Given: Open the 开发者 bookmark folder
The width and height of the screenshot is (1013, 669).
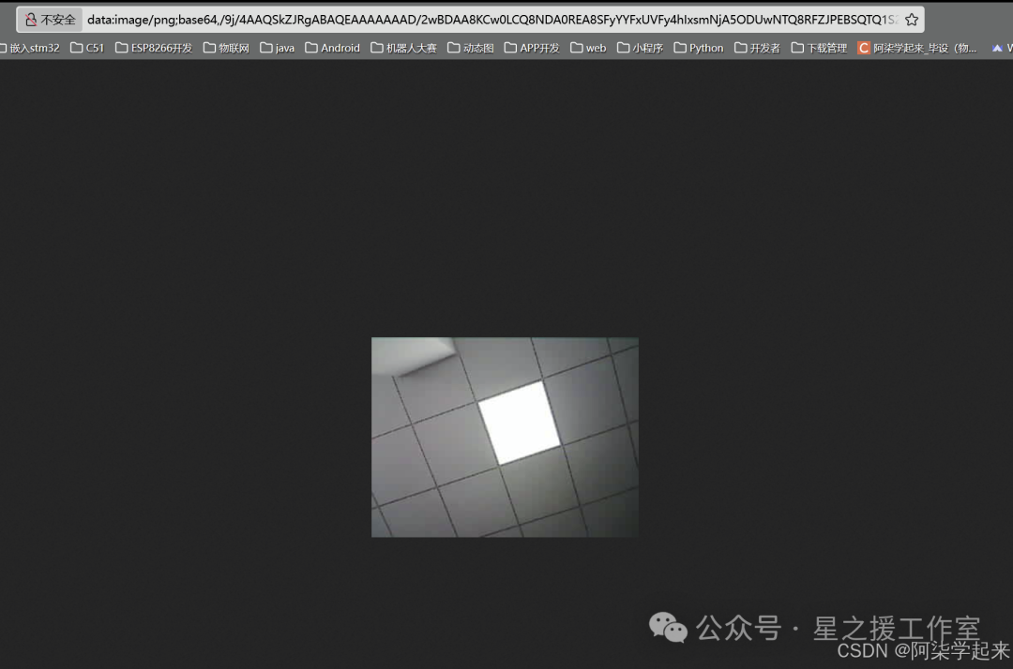Looking at the screenshot, I should tap(757, 48).
